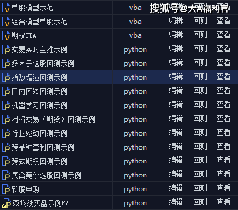Screen dimensions: 238x210
Task: Select the 期权CTA strategy name
Action: (24, 35)
